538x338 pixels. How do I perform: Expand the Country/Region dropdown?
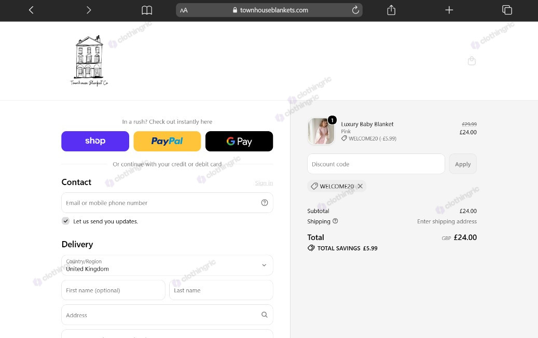167,265
